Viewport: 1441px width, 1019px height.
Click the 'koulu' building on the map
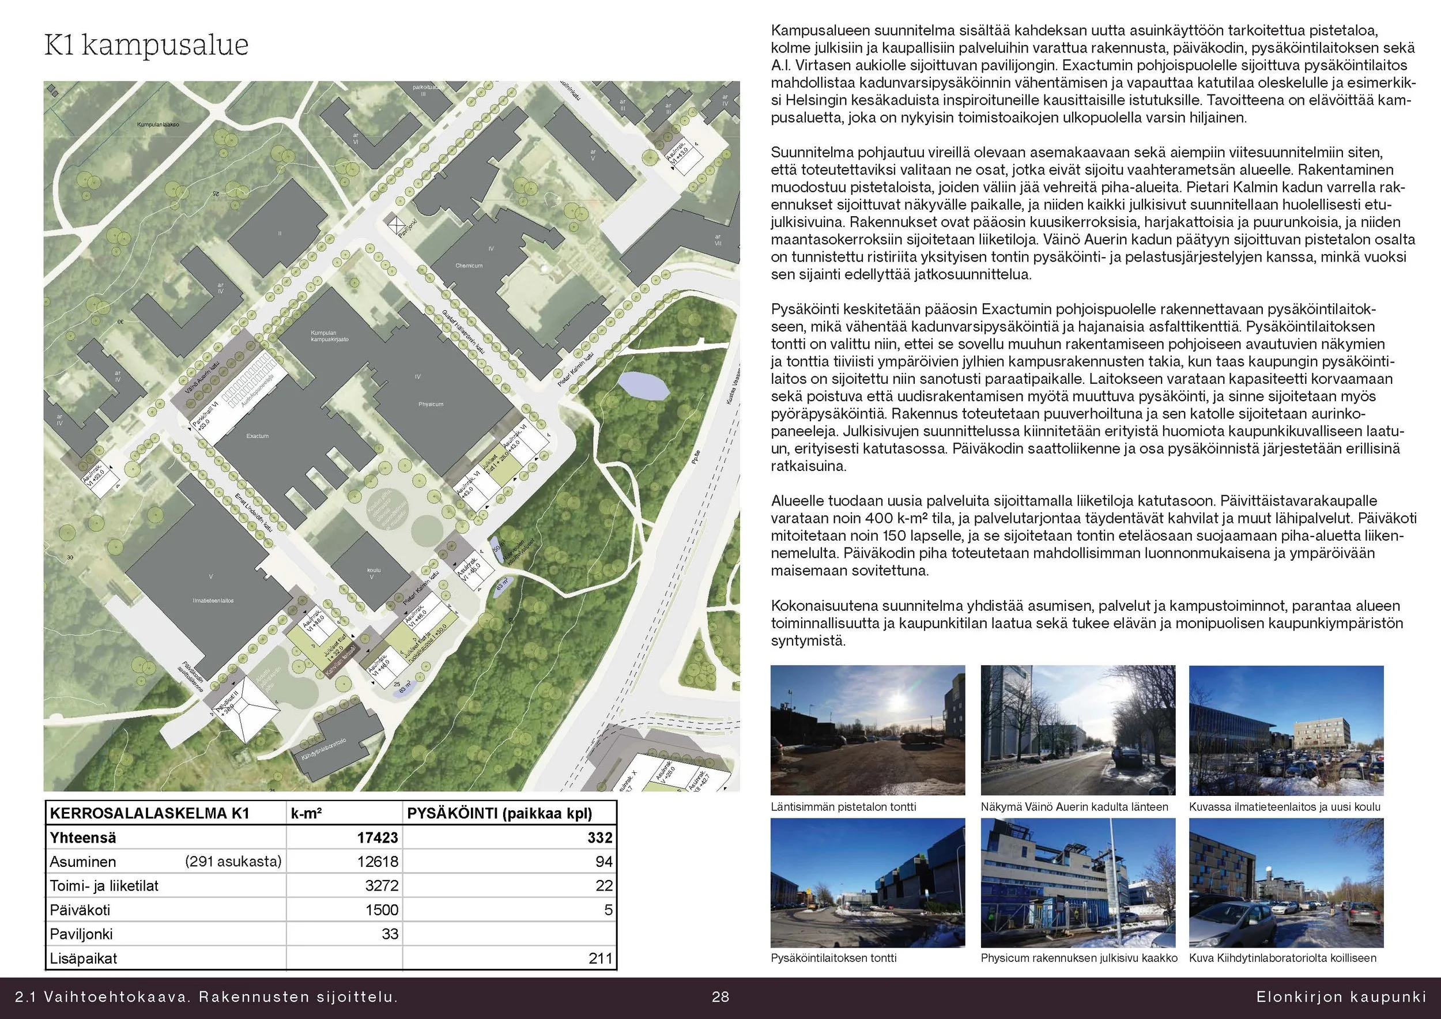click(x=372, y=572)
